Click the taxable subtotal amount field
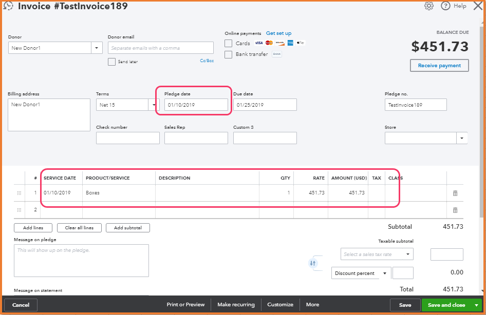The width and height of the screenshot is (486, 315). pos(446,254)
